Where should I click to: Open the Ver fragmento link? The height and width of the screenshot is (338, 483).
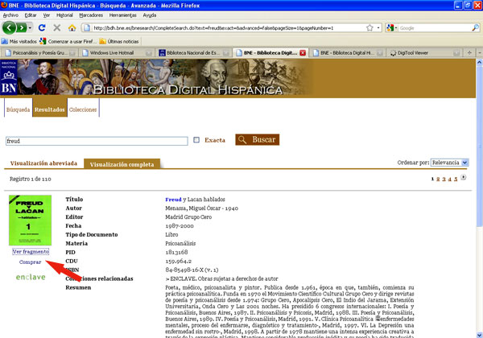(x=31, y=252)
